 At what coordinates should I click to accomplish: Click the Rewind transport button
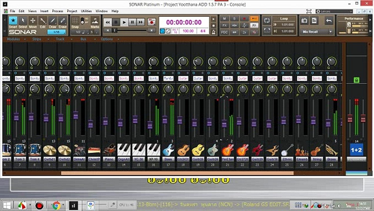pyautogui.click(x=108, y=22)
